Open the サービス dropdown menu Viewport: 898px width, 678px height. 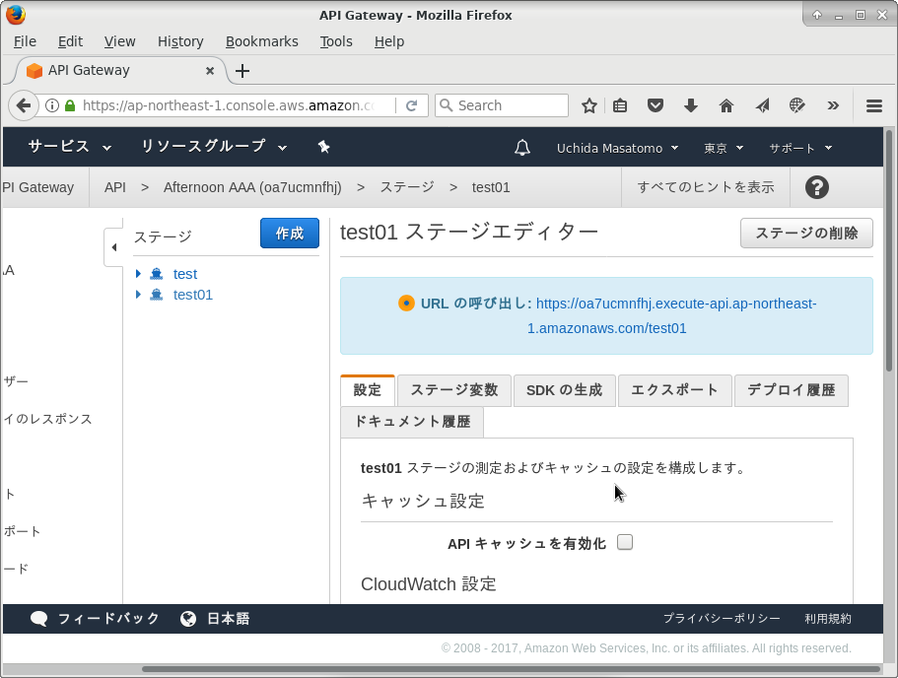[69, 147]
